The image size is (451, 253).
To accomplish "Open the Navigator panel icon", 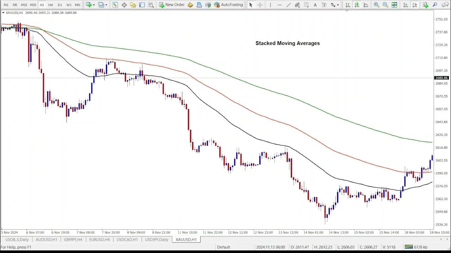I will point(133,5).
